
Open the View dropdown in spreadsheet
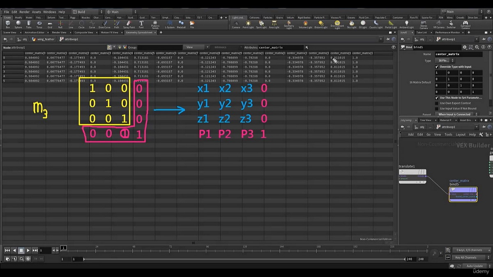click(x=197, y=47)
